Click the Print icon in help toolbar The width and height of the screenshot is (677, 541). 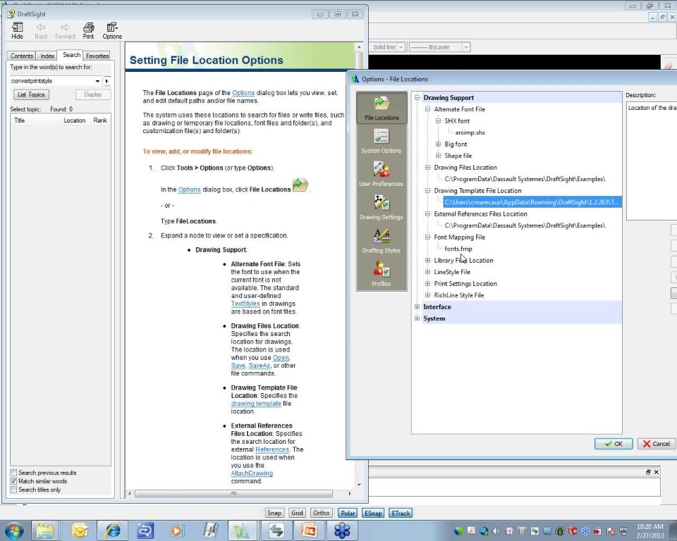click(x=89, y=30)
